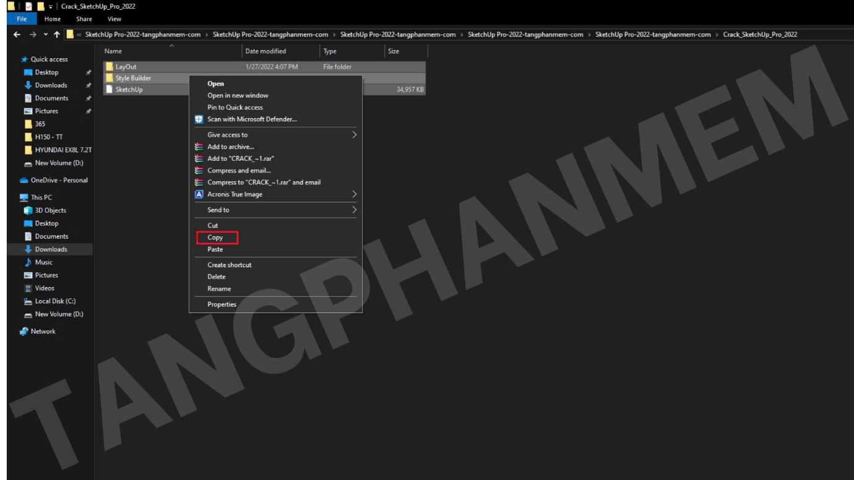The width and height of the screenshot is (854, 480).
Task: Select the HYUNDAI EX8L 7.2T folder icon
Action: pos(28,150)
